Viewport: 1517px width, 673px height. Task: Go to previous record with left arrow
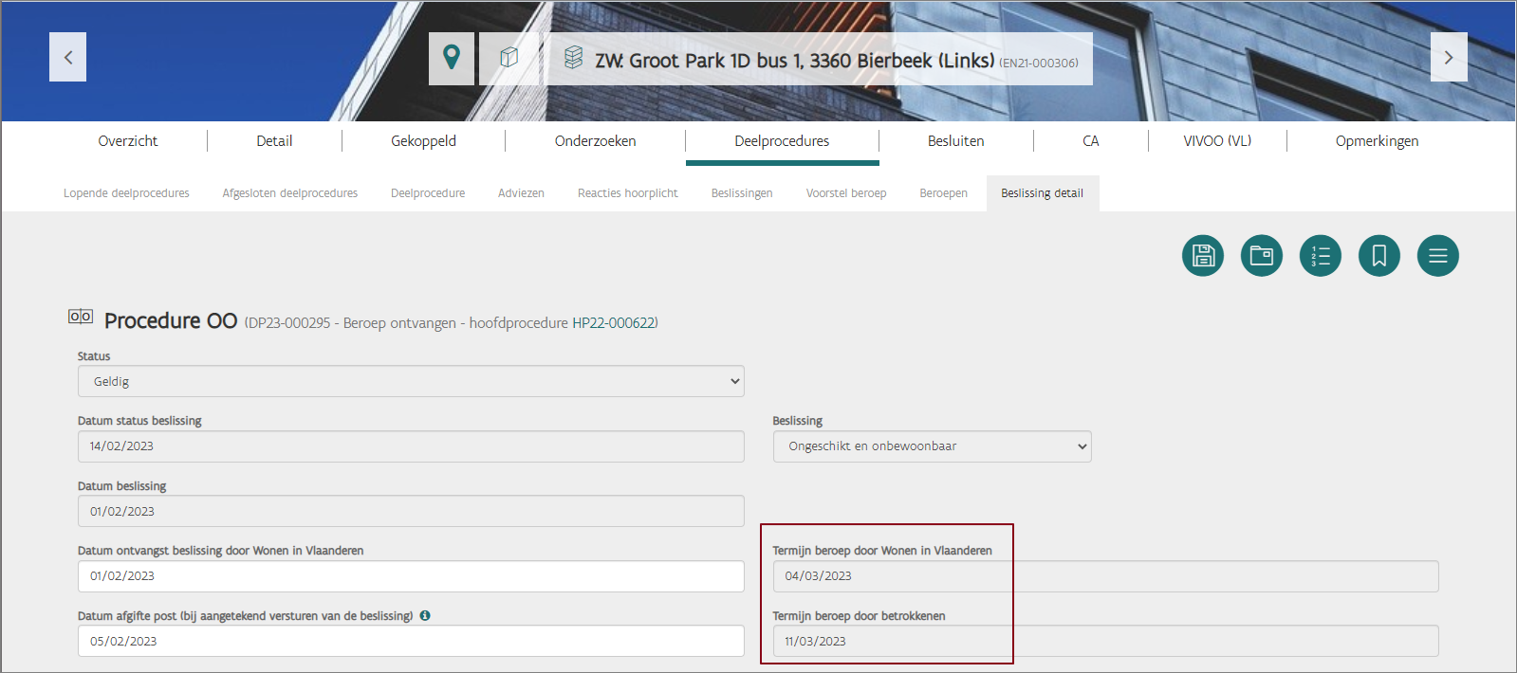(x=68, y=57)
